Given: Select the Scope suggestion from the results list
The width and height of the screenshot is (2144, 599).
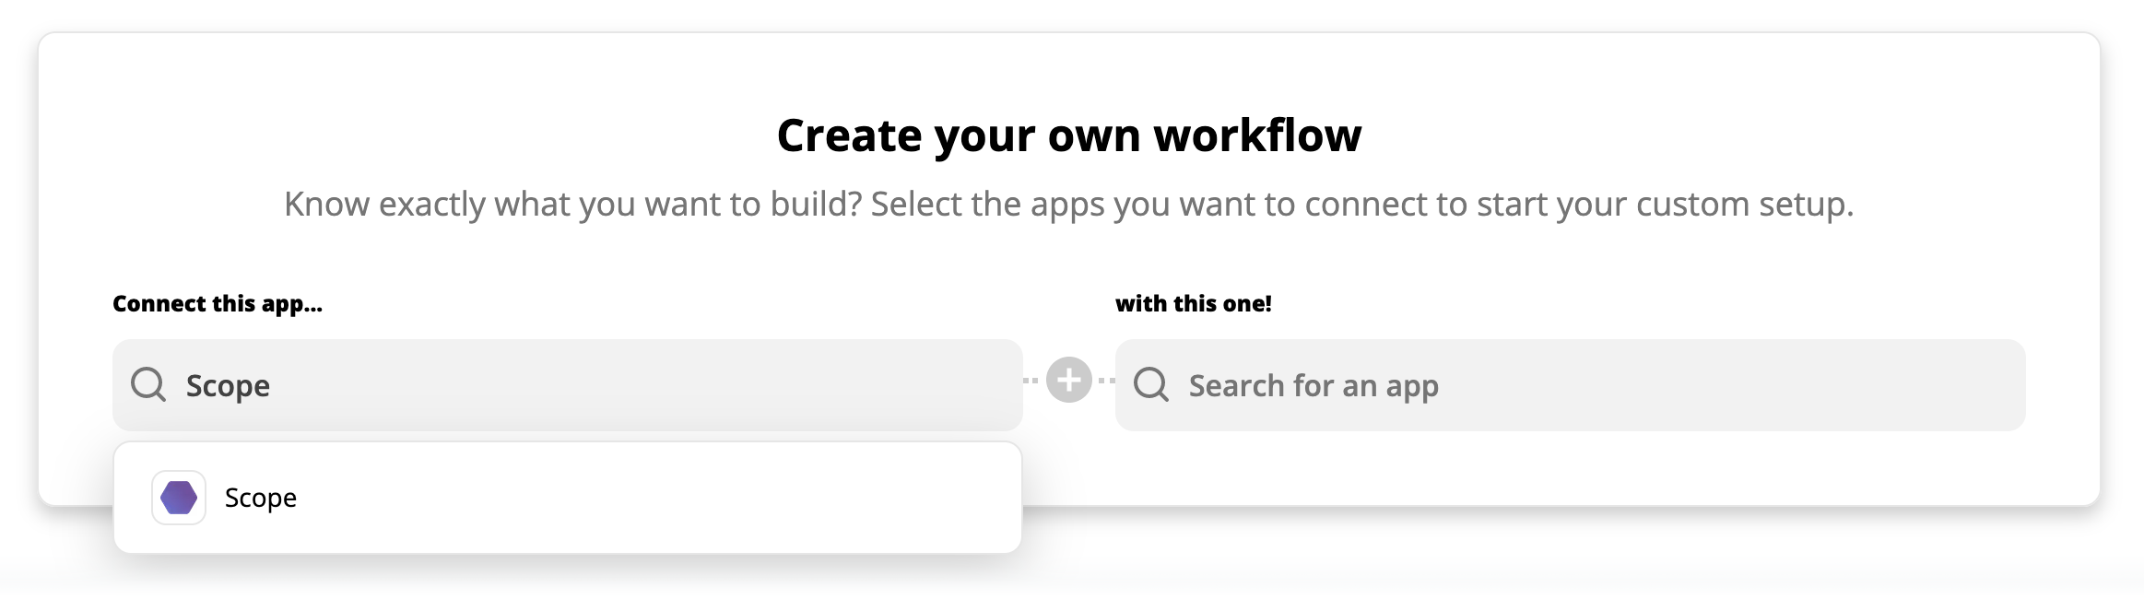Looking at the screenshot, I should point(568,498).
